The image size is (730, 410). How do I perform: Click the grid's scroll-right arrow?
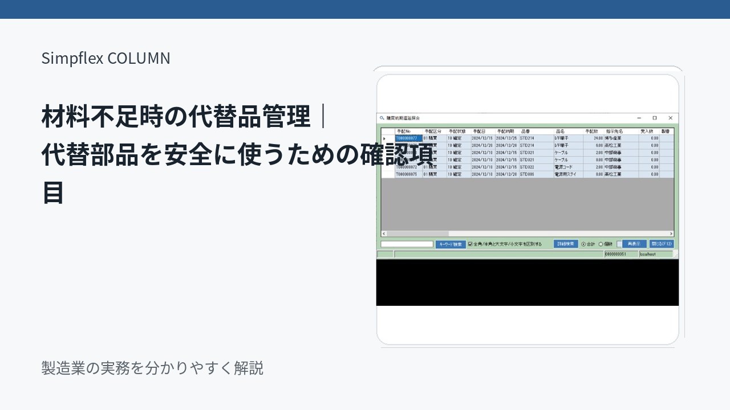671,233
